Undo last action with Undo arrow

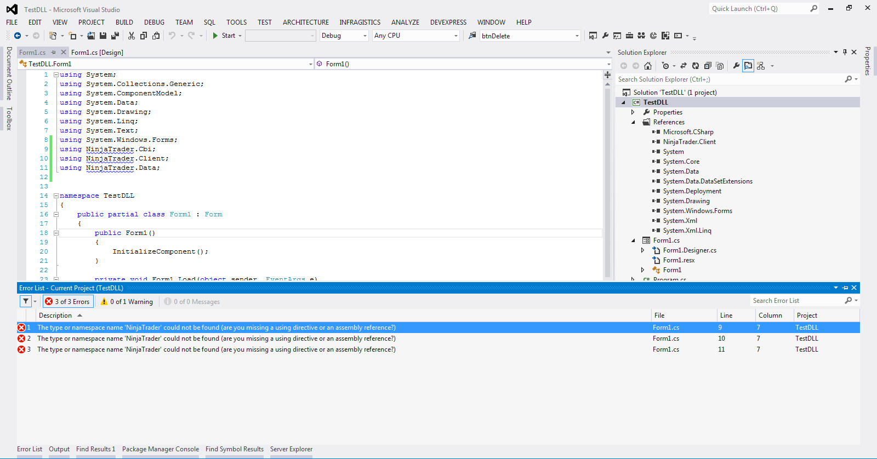172,36
